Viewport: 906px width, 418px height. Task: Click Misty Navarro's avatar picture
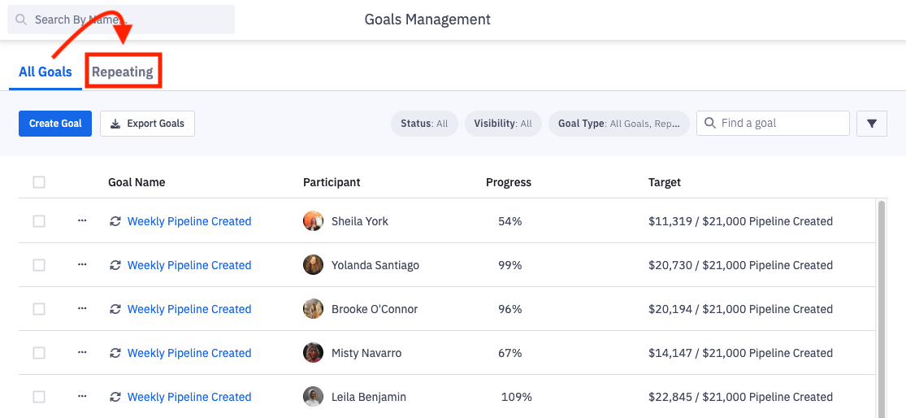[313, 353]
